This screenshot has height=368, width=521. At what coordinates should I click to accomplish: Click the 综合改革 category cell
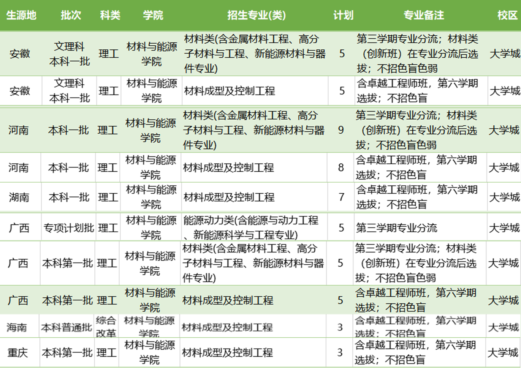point(106,327)
